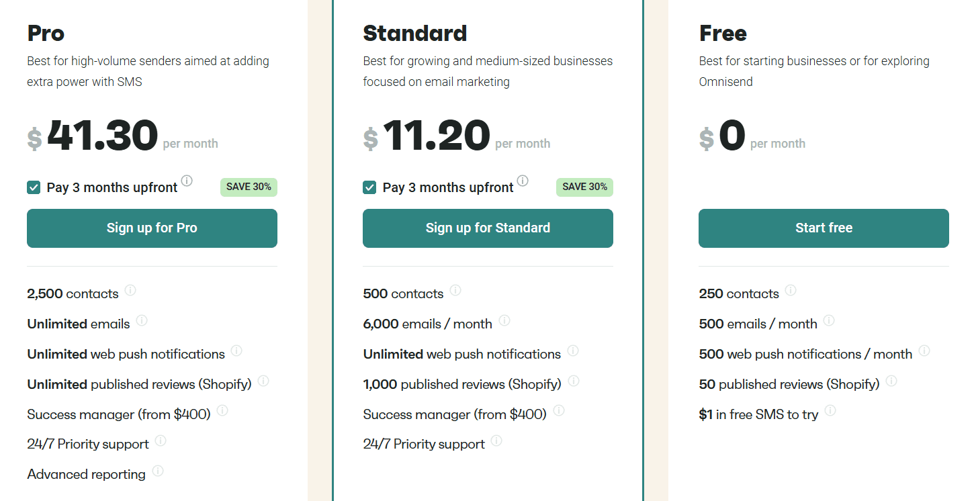Click info icon next to Pro Success manager
Image resolution: width=974 pixels, height=501 pixels.
click(222, 410)
